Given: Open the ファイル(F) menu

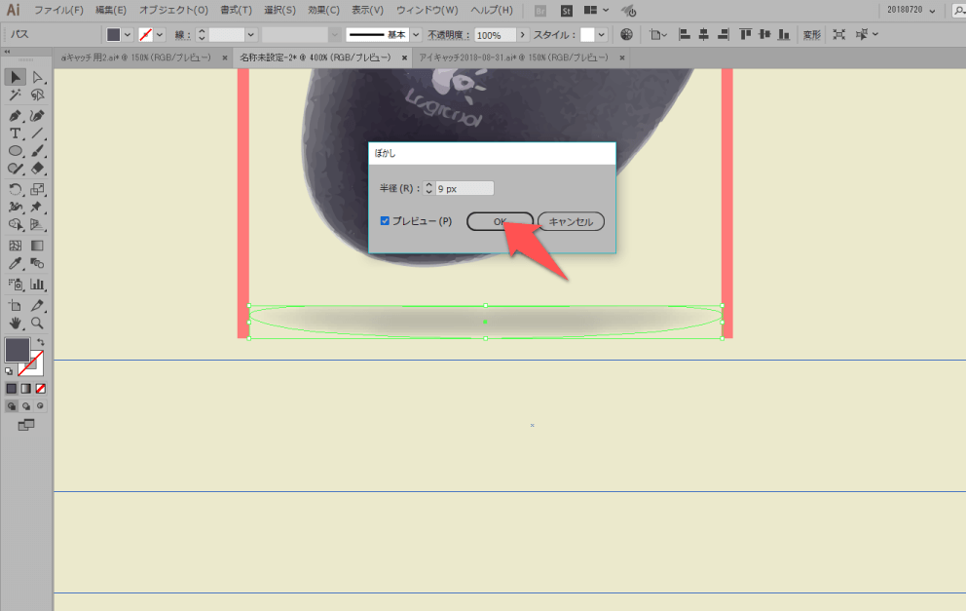Looking at the screenshot, I should click(58, 10).
